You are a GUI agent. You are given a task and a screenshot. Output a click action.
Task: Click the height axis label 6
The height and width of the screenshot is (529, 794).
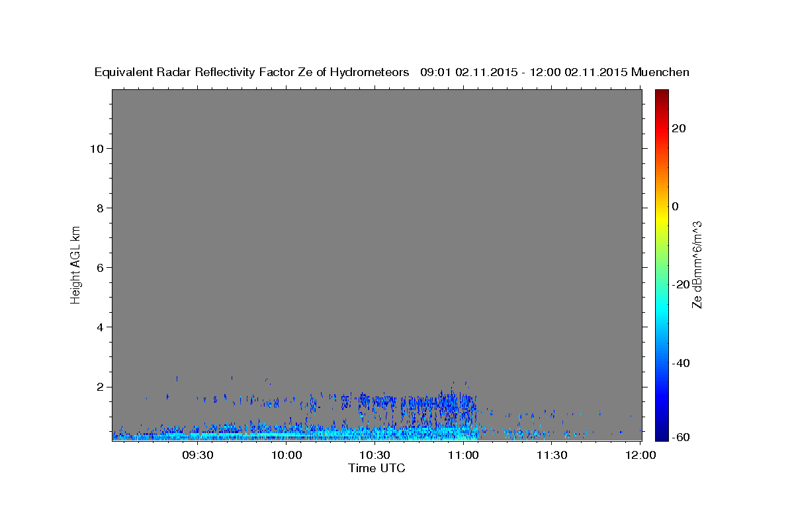[x=100, y=267]
